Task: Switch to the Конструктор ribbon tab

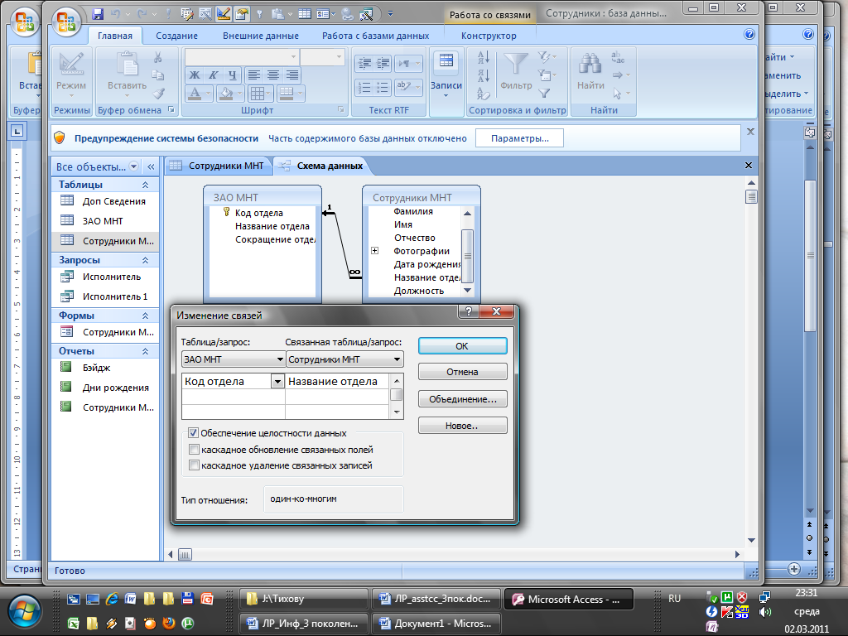Action: point(489,36)
